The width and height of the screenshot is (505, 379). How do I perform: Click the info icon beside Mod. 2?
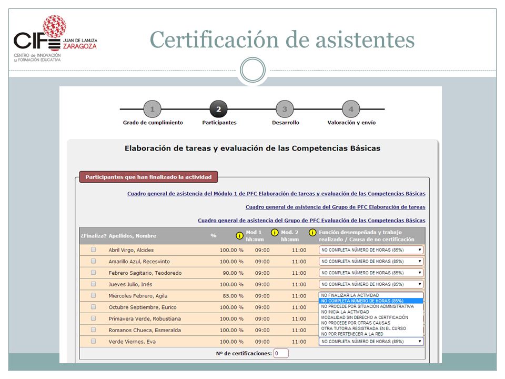click(x=275, y=232)
